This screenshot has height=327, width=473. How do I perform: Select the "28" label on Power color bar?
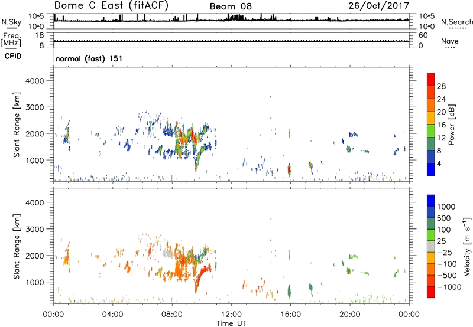[x=441, y=86]
